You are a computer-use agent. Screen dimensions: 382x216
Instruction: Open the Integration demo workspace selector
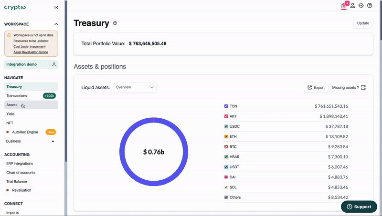click(31, 64)
